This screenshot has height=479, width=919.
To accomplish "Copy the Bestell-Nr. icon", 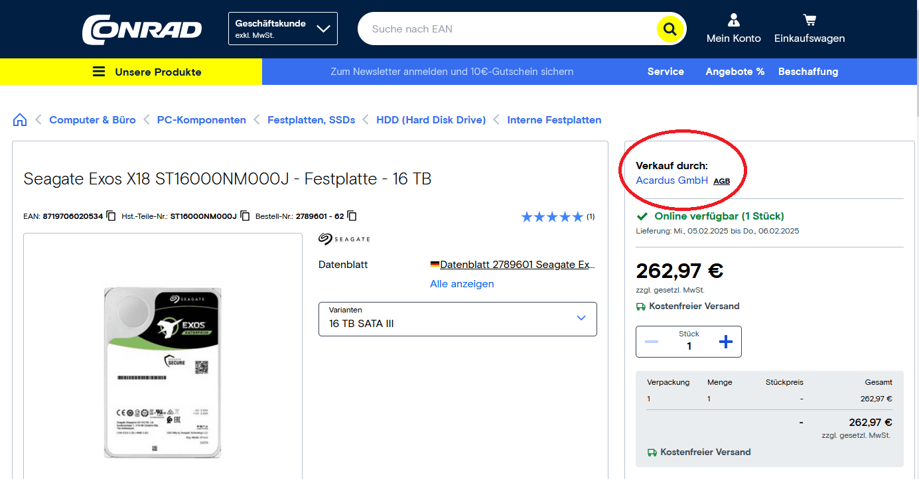I will [352, 216].
